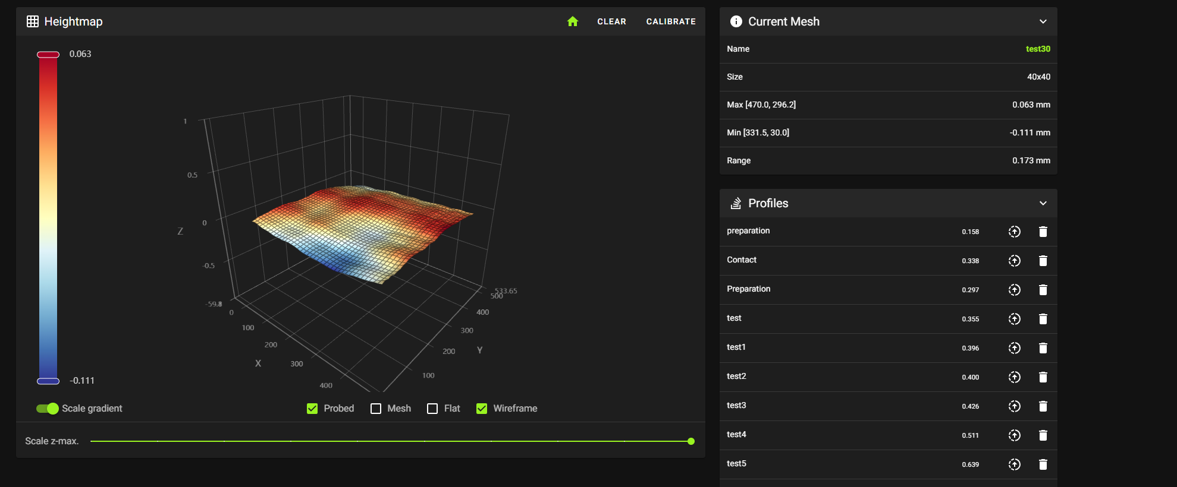Load the preparation profile (0.158)
Screen dimensions: 1177x487
1015,232
